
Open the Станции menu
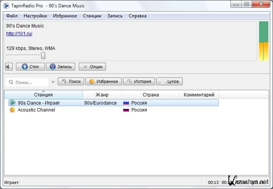coord(92,16)
